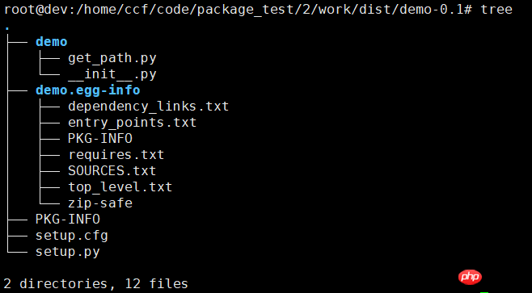Click the red php logo watermark

[x=470, y=277]
